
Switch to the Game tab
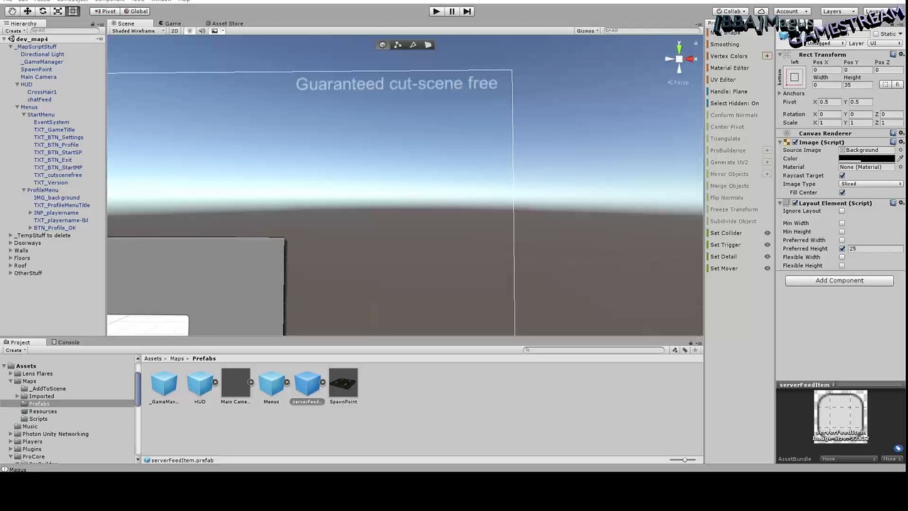169,23
